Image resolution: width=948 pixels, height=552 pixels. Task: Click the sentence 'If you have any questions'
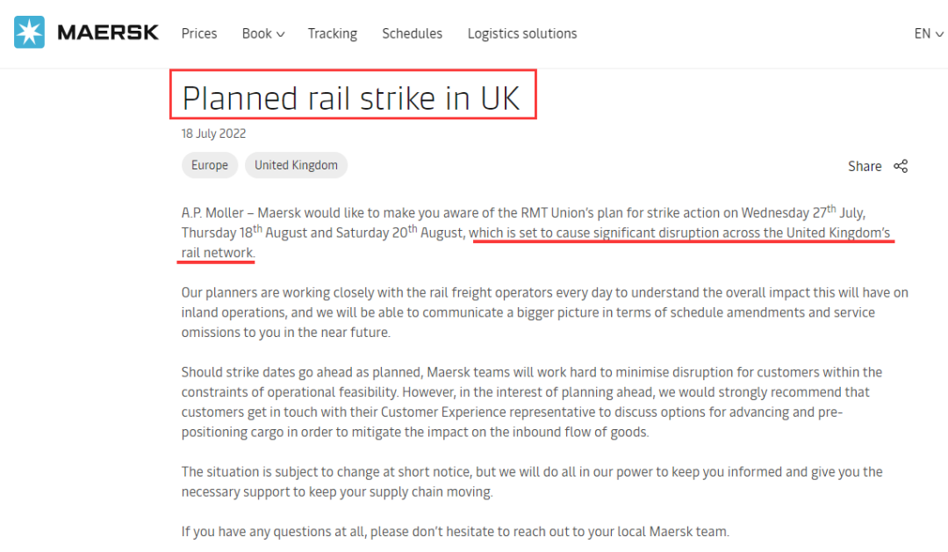click(x=455, y=531)
